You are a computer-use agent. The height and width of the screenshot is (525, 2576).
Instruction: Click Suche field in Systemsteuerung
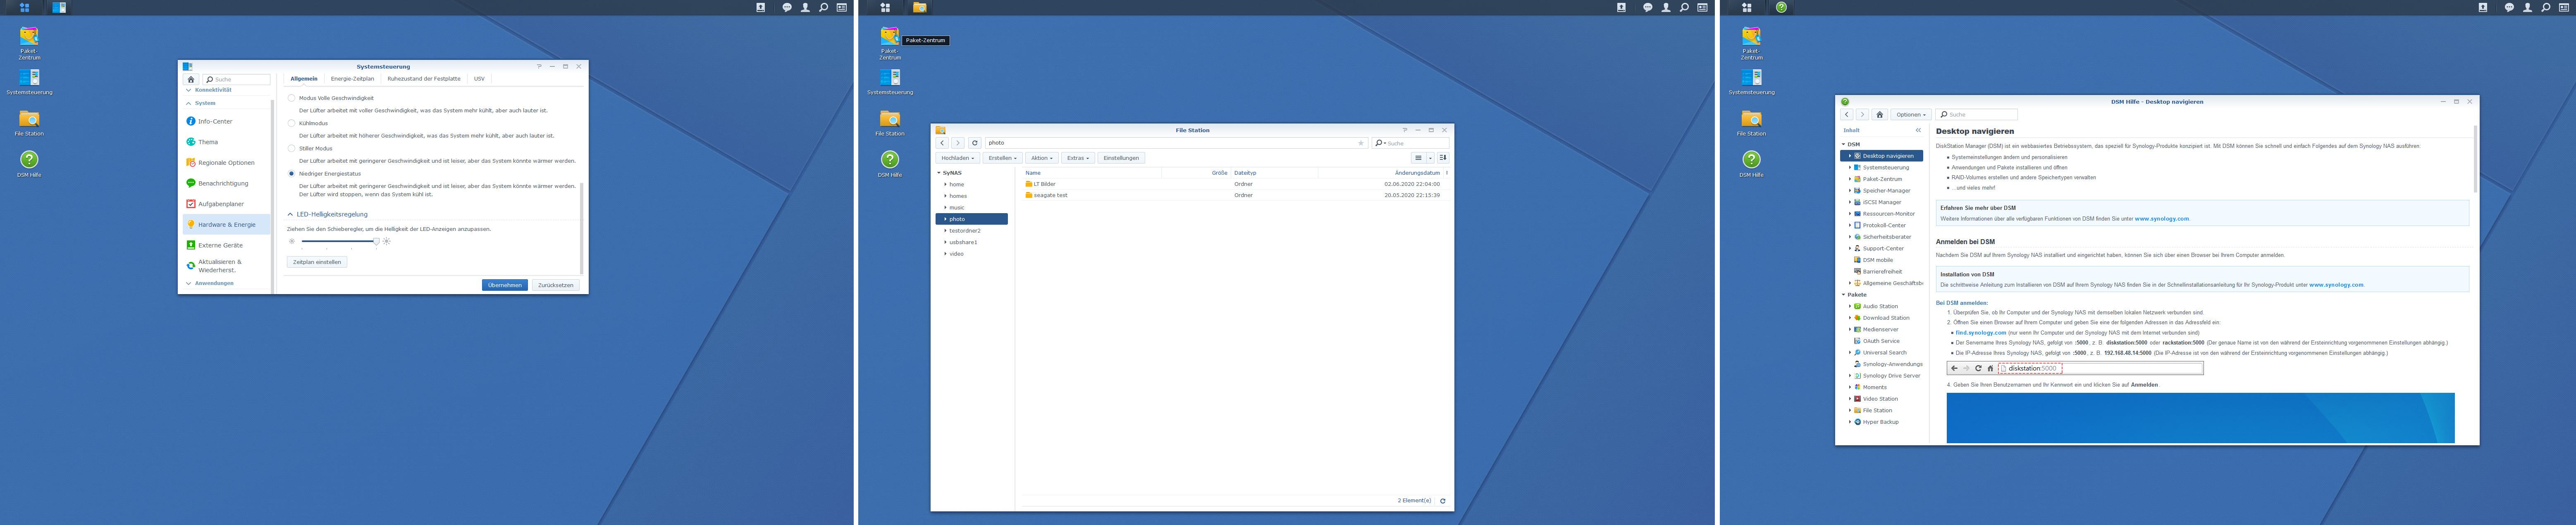coord(237,79)
